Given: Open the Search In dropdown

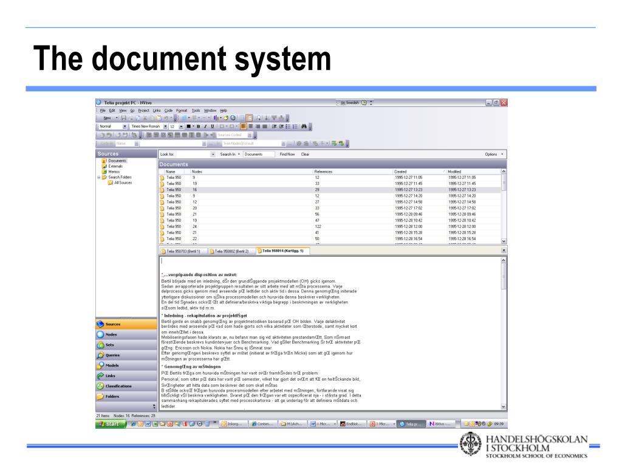Looking at the screenshot, I should [230, 154].
